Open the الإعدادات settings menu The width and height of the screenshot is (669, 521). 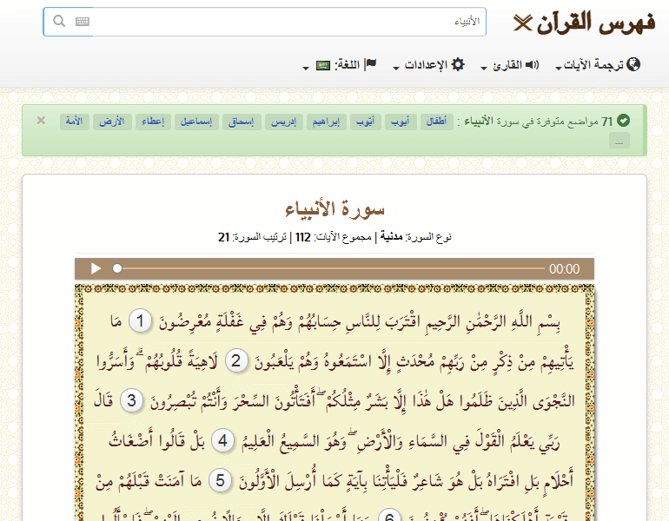428,65
